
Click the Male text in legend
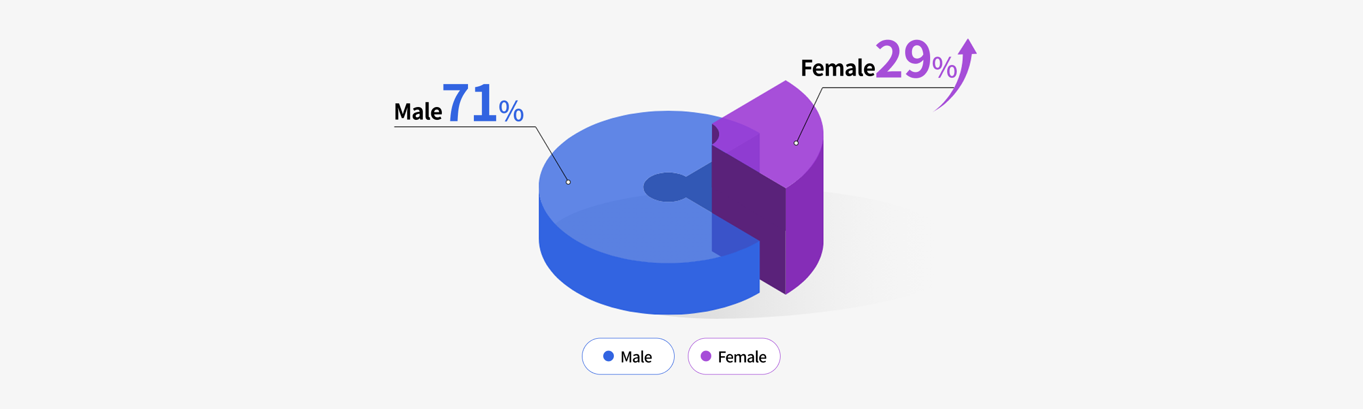[x=636, y=357]
